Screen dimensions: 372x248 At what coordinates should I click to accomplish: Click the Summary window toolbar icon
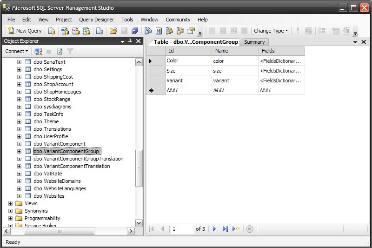tap(159, 31)
